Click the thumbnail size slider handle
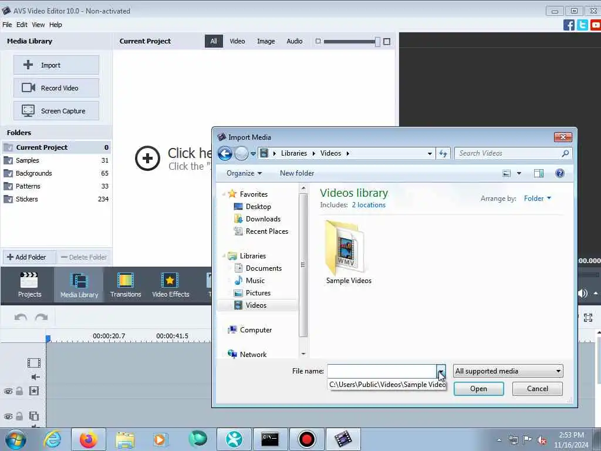Screen dimensions: 601x451 tap(377, 42)
